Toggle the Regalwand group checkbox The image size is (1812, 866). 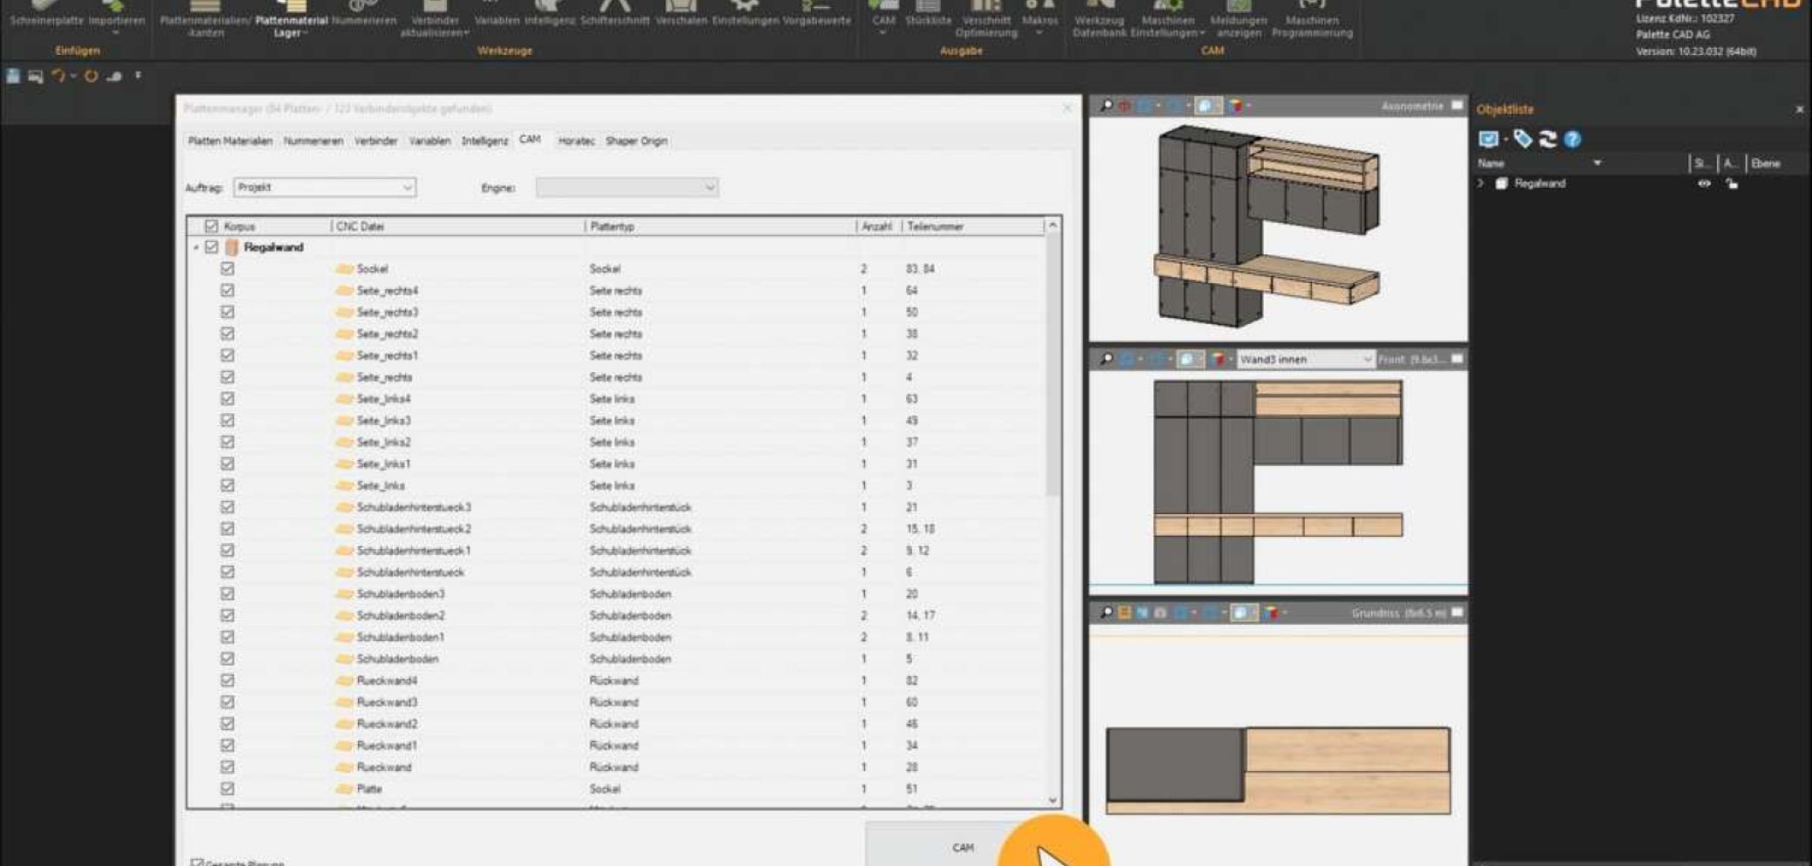pyautogui.click(x=212, y=247)
